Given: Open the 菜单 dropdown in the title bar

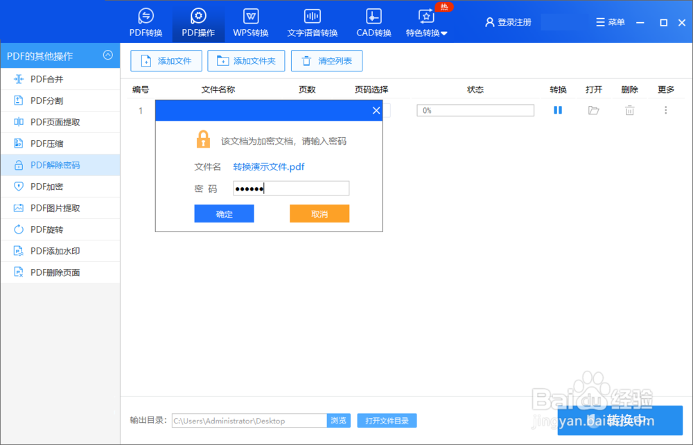Looking at the screenshot, I should [x=610, y=21].
